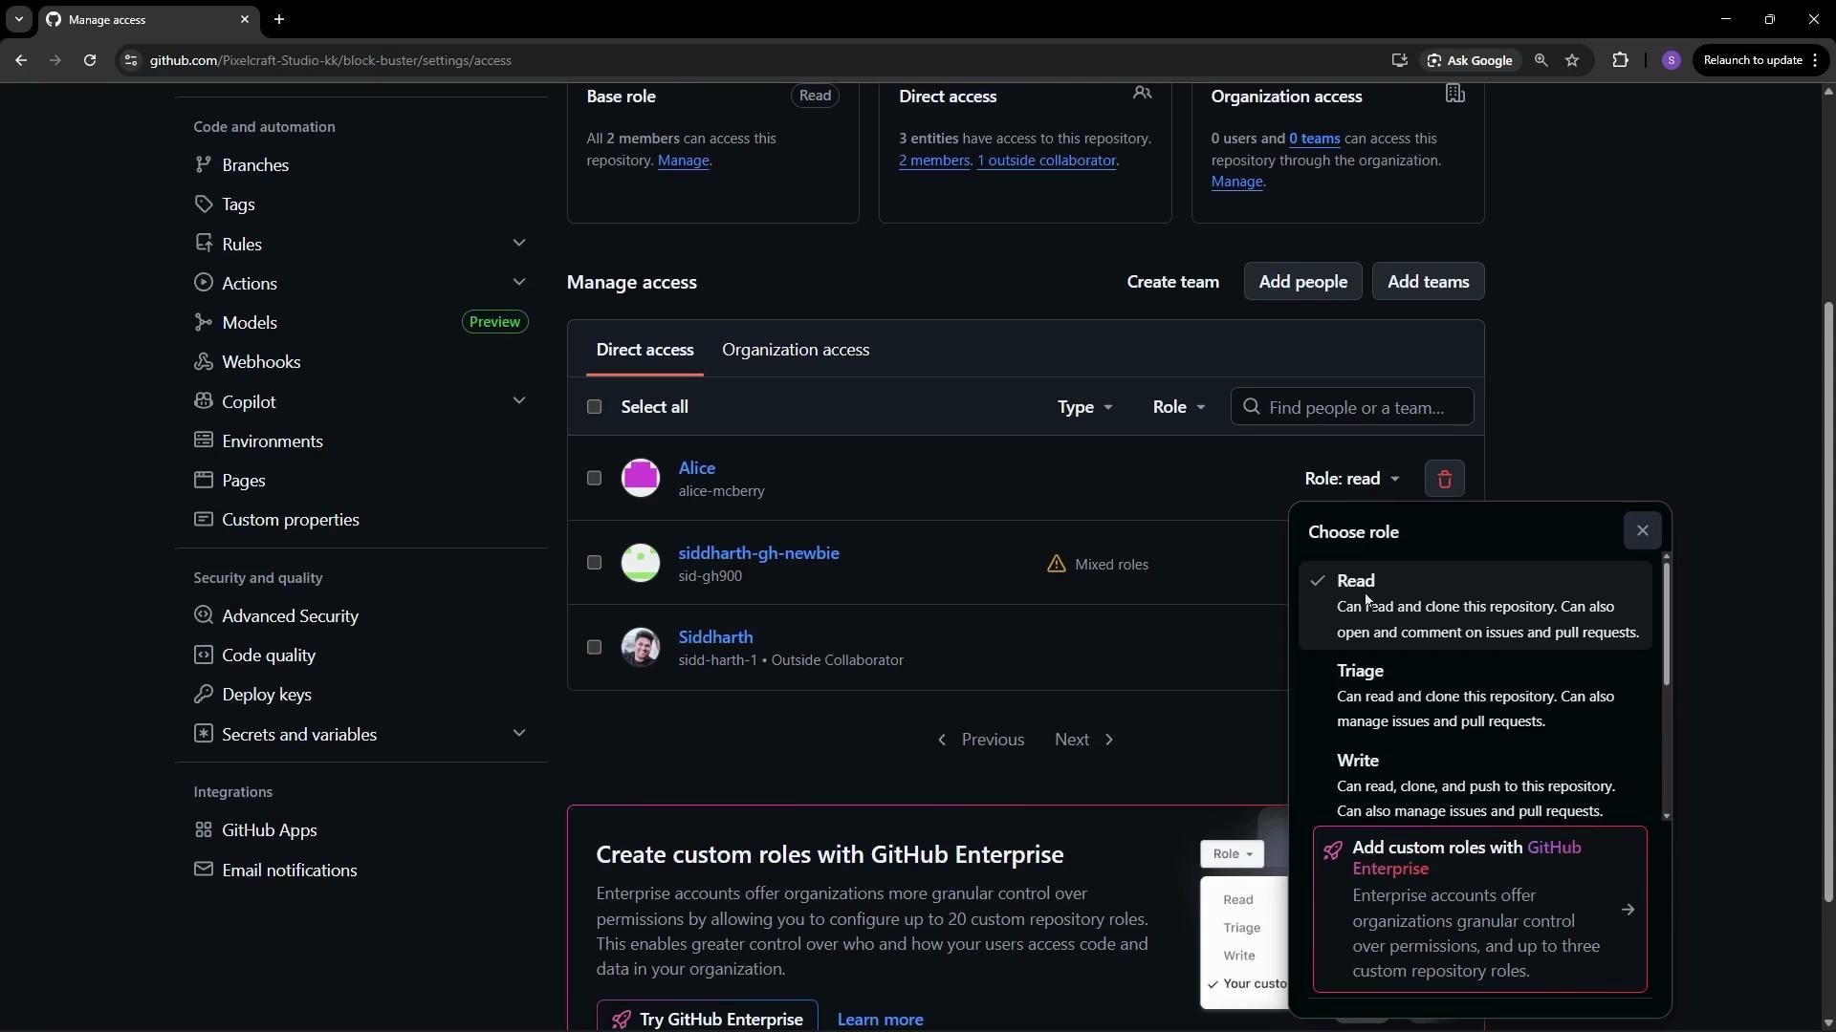Open the Type filter dropdown
The height and width of the screenshot is (1032, 1836).
click(1085, 407)
